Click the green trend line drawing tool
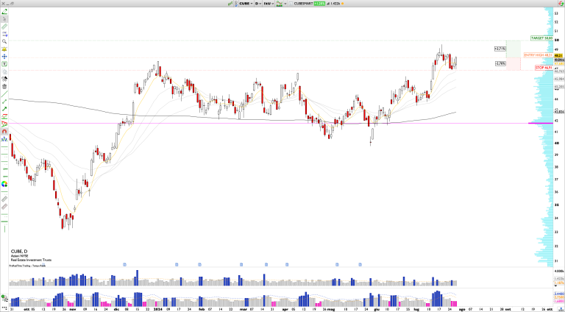565x312 pixels. (4, 108)
